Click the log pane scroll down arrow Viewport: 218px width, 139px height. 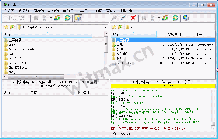(x=213, y=128)
